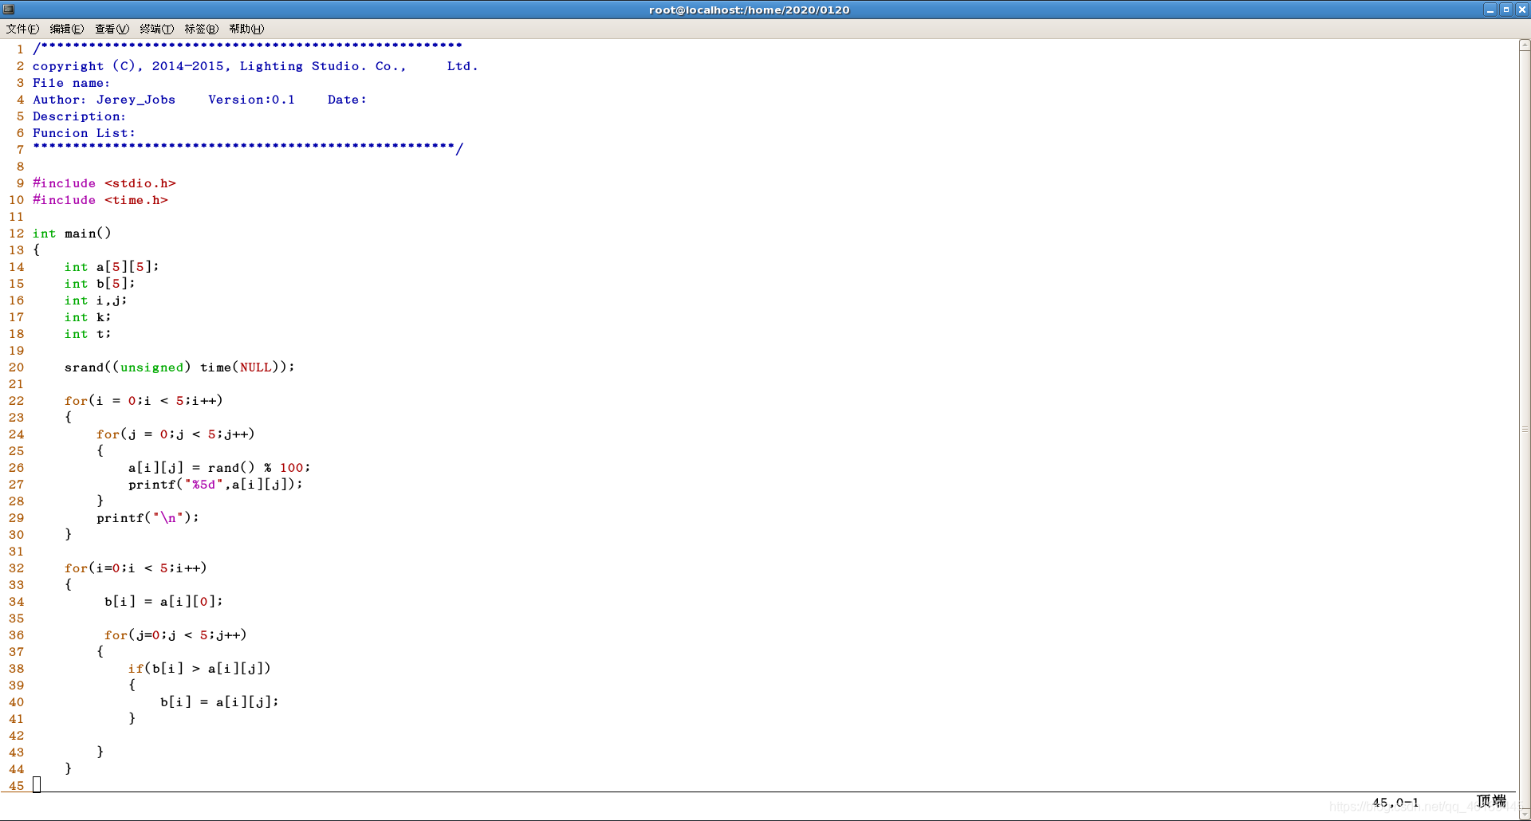The image size is (1531, 821).
Task: Click 'Author: Jerey_Jobs' text
Action: tap(104, 100)
